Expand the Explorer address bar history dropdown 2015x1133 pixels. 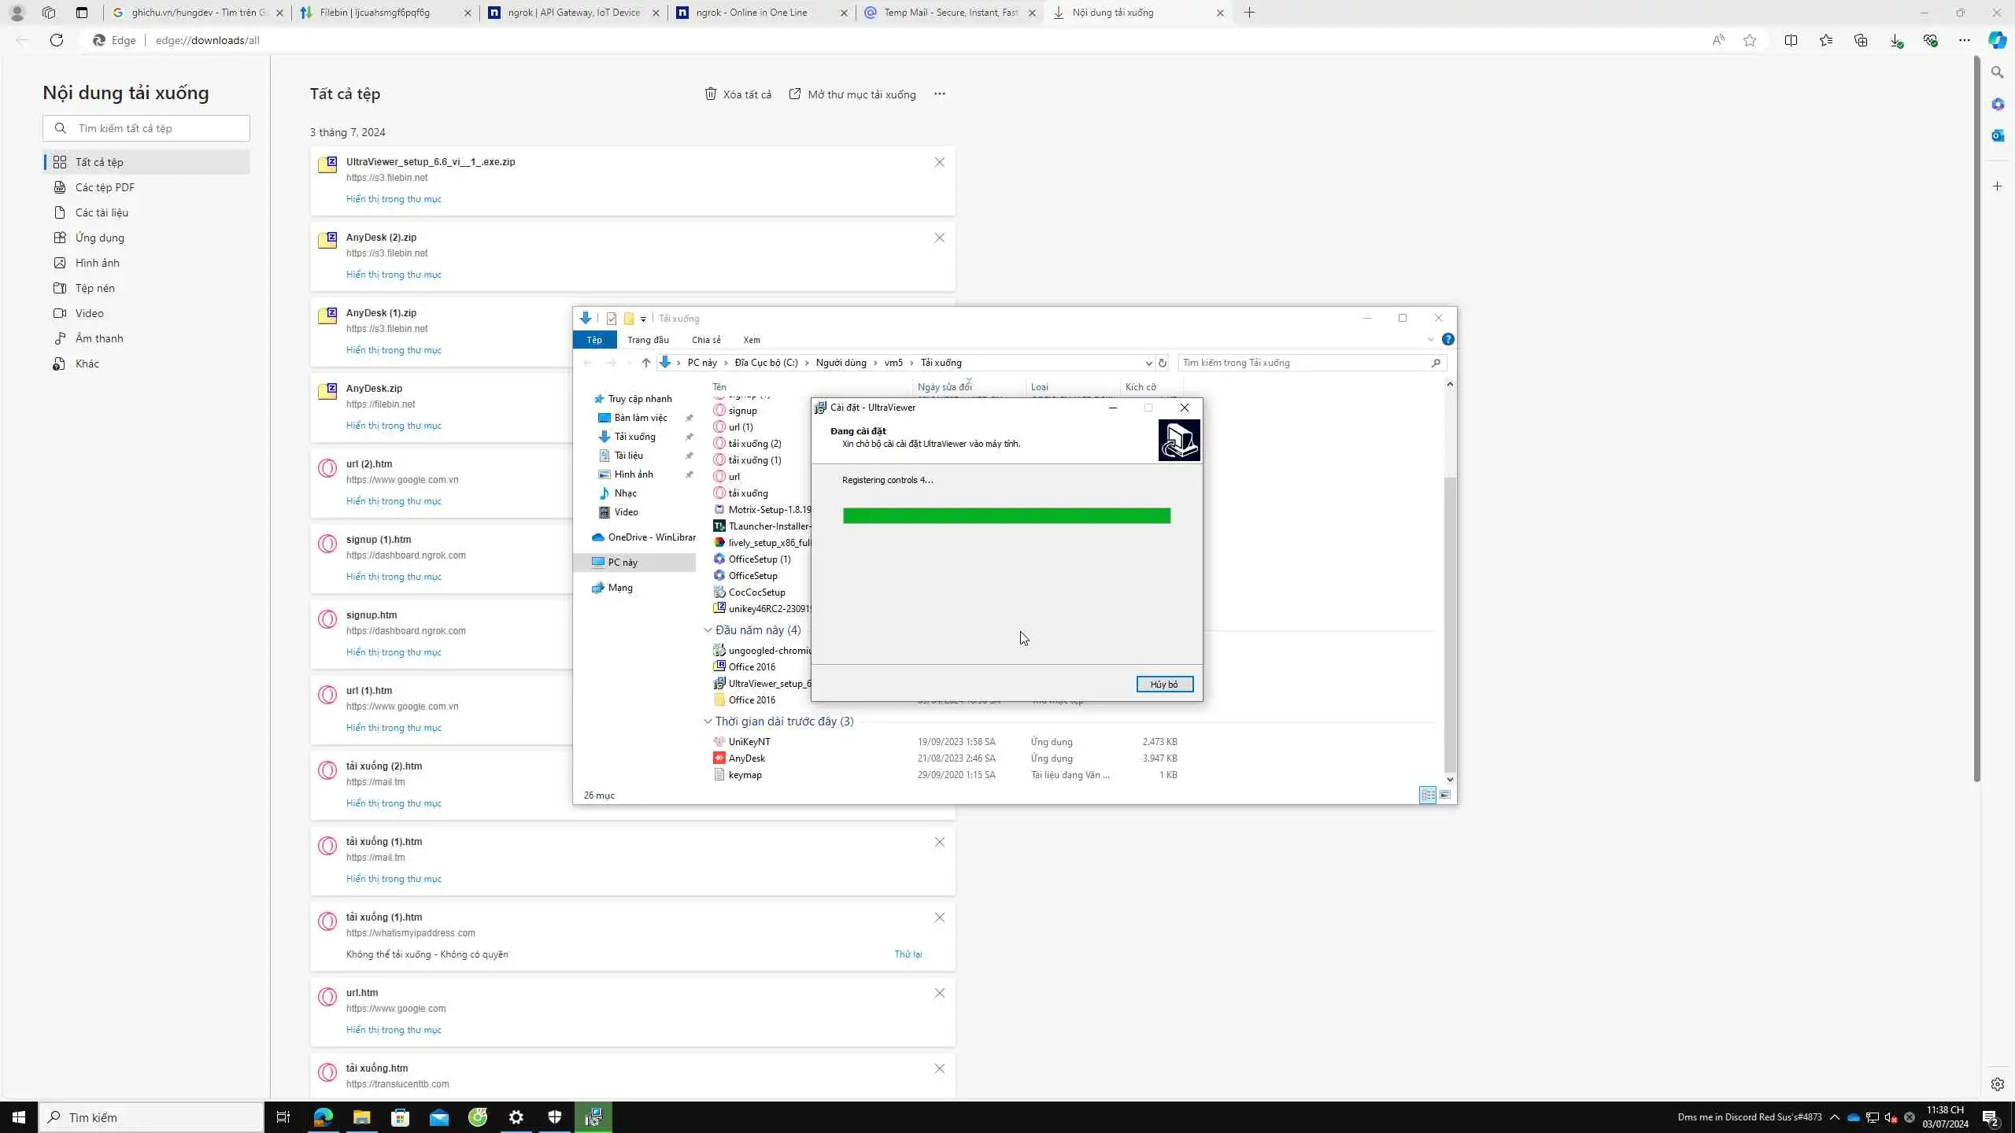tap(1148, 363)
